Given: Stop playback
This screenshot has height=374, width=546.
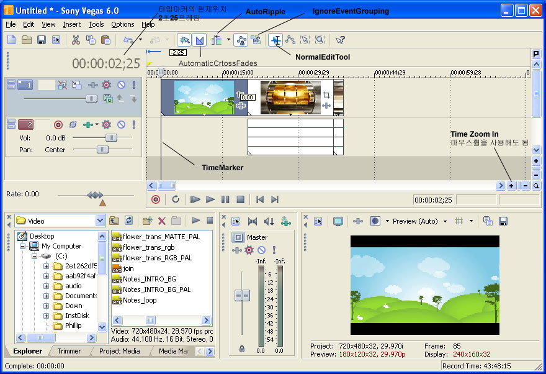Looking at the screenshot, I should 240,199.
